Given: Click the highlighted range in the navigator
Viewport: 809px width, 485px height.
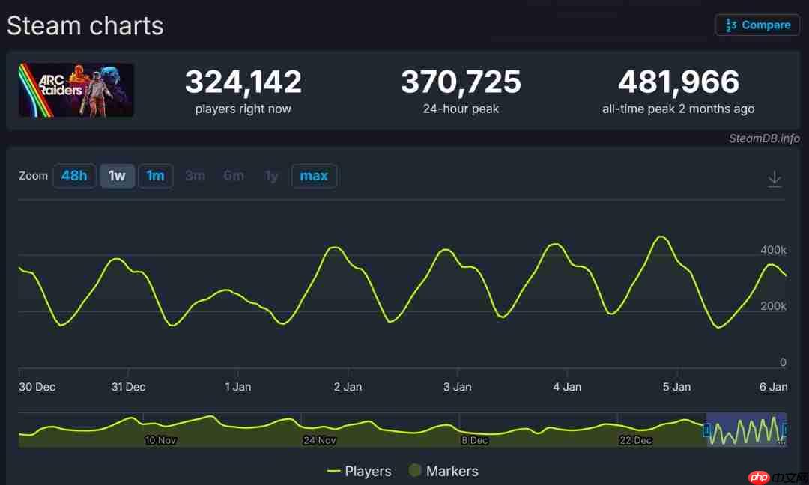Looking at the screenshot, I should point(745,430).
